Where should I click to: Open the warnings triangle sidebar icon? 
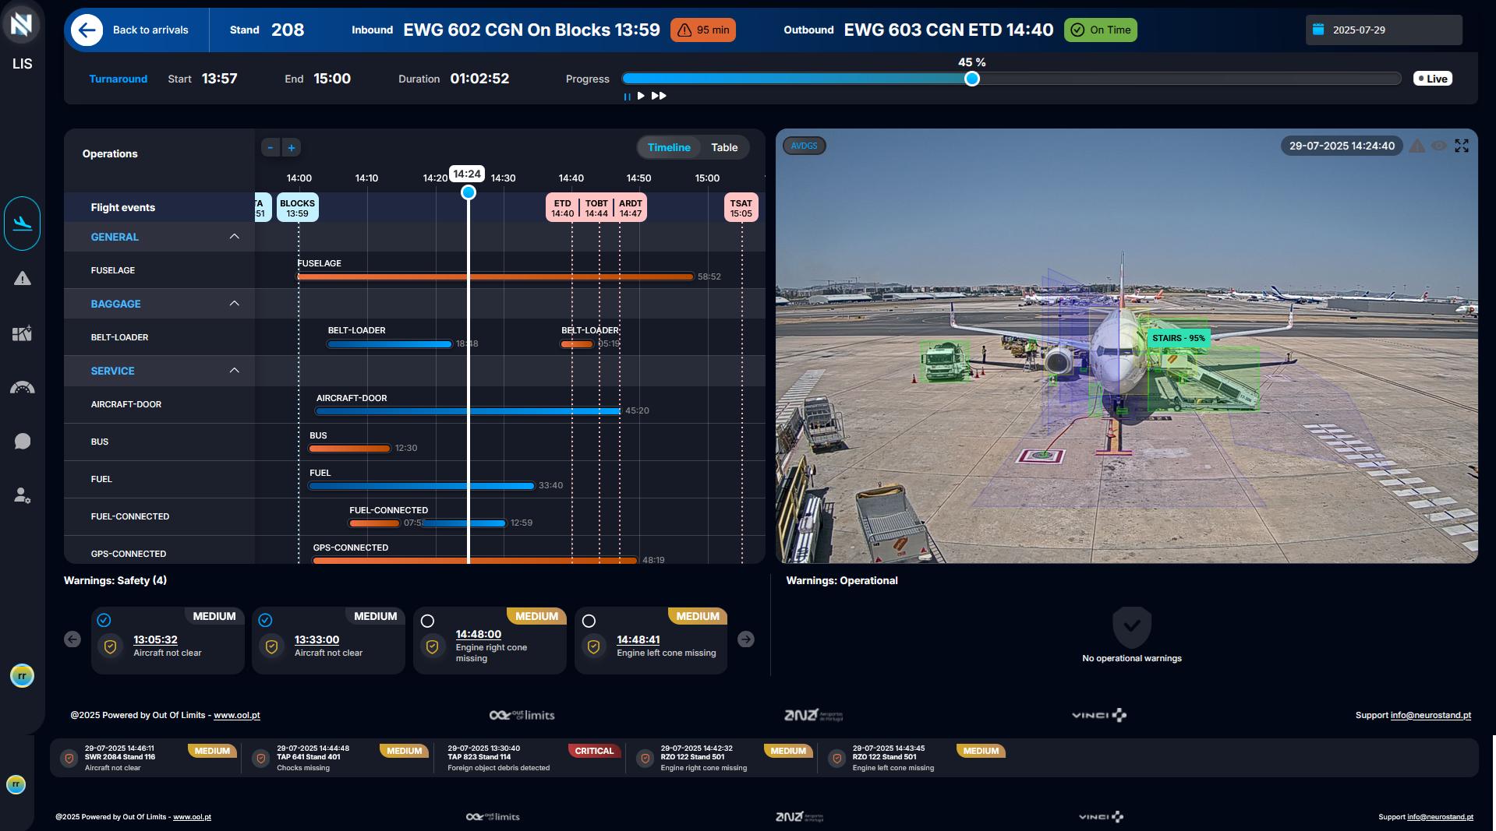tap(23, 279)
